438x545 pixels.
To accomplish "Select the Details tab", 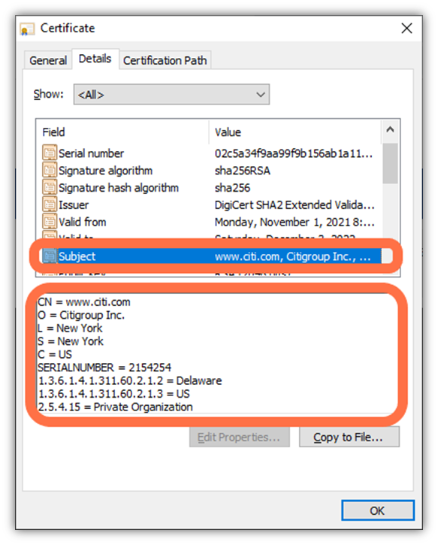I will tap(95, 59).
